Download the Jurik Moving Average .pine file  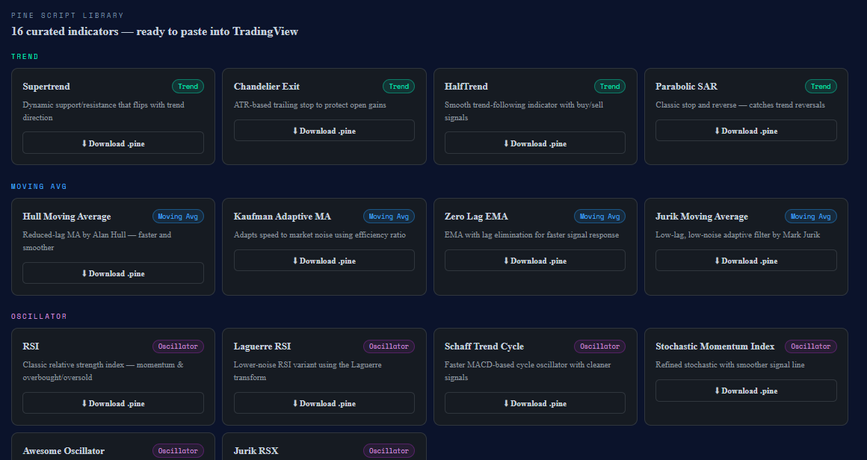pyautogui.click(x=745, y=260)
